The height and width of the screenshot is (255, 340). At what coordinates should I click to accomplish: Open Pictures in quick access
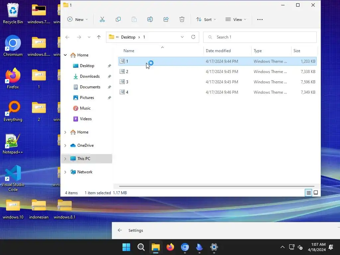[87, 98]
